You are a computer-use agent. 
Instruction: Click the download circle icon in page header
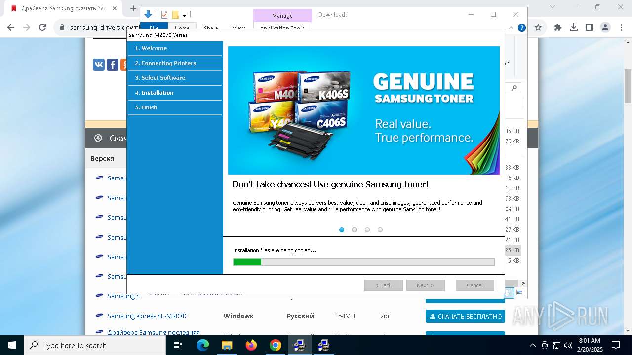(x=98, y=138)
